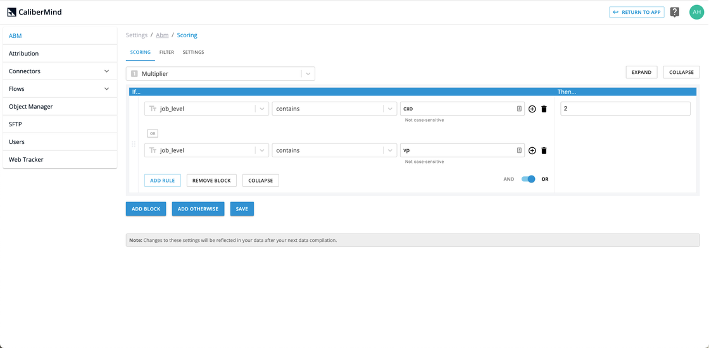Screen dimensions: 709x348
Task: Focus the Then value field containing 2
Action: [x=625, y=109]
